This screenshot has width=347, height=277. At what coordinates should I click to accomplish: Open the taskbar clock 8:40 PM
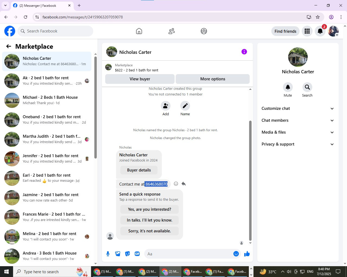[x=324, y=272]
